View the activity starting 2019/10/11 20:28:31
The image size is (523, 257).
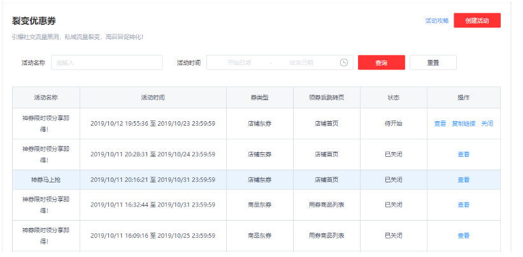[x=463, y=154]
